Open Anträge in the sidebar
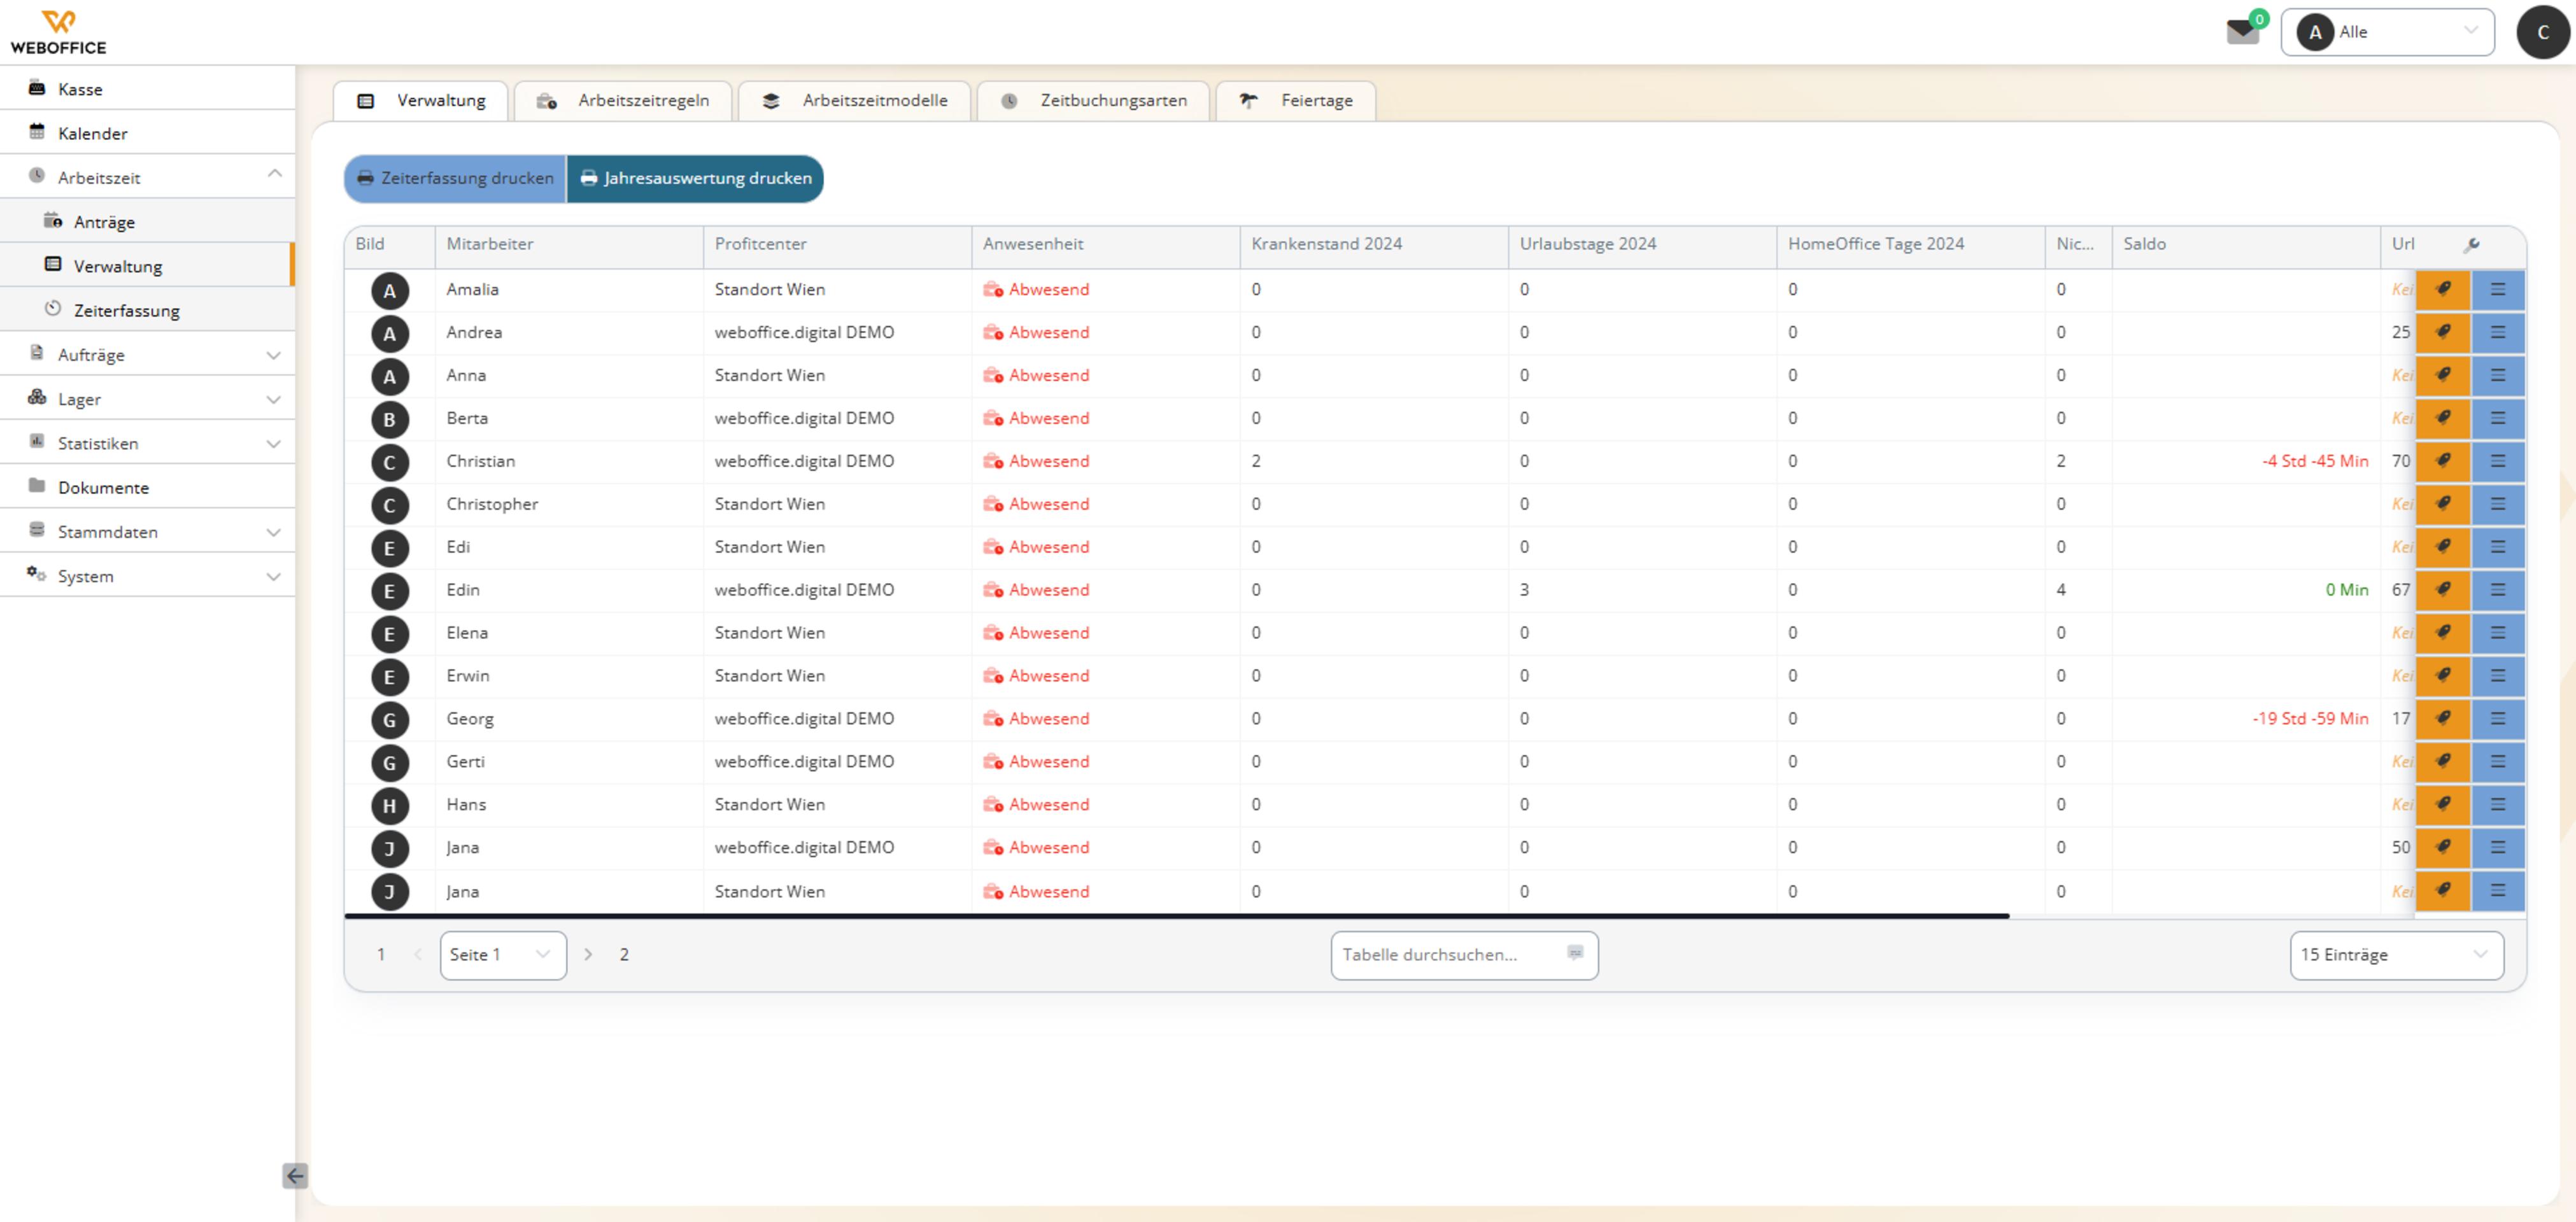This screenshot has height=1222, width=2576. pos(147,222)
